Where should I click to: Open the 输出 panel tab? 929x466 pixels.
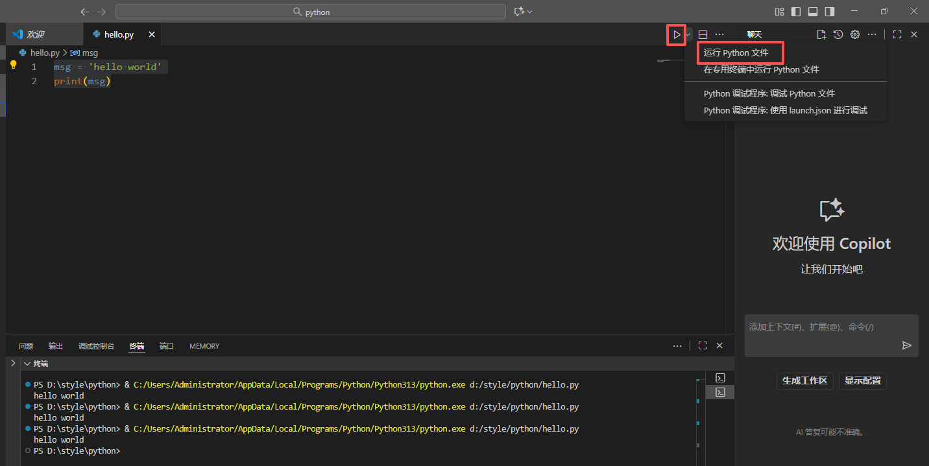tap(56, 346)
